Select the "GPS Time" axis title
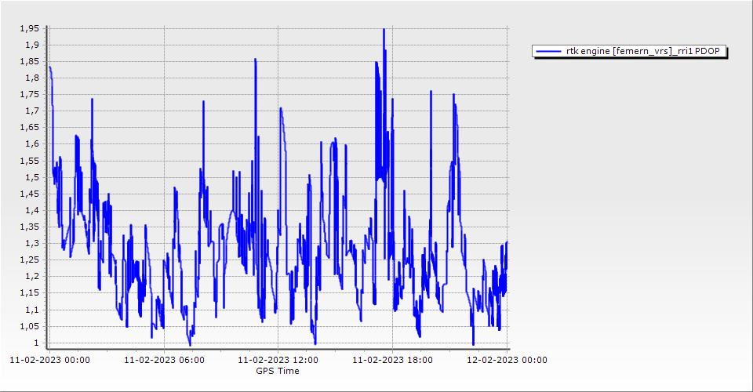This screenshot has width=753, height=392. tap(277, 371)
